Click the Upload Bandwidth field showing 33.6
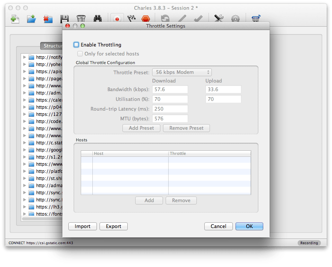 tap(223, 89)
